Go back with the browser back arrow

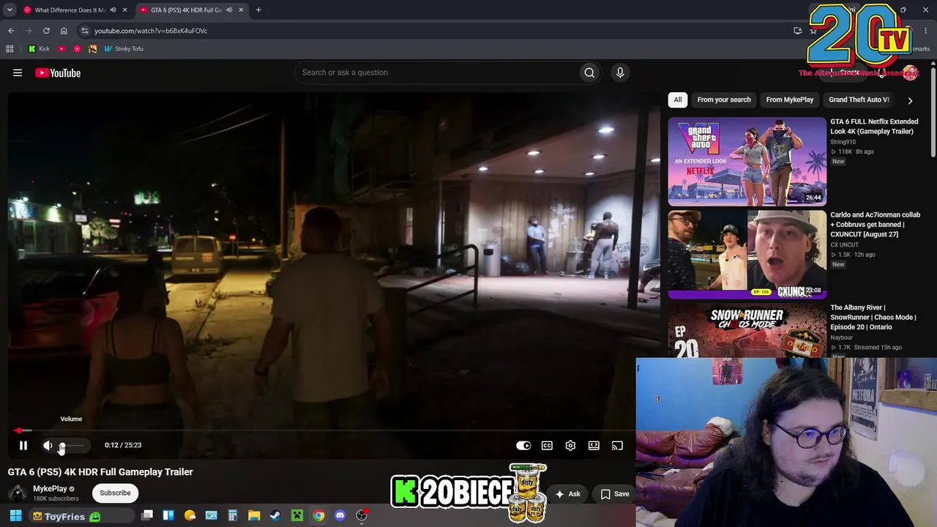[x=11, y=31]
